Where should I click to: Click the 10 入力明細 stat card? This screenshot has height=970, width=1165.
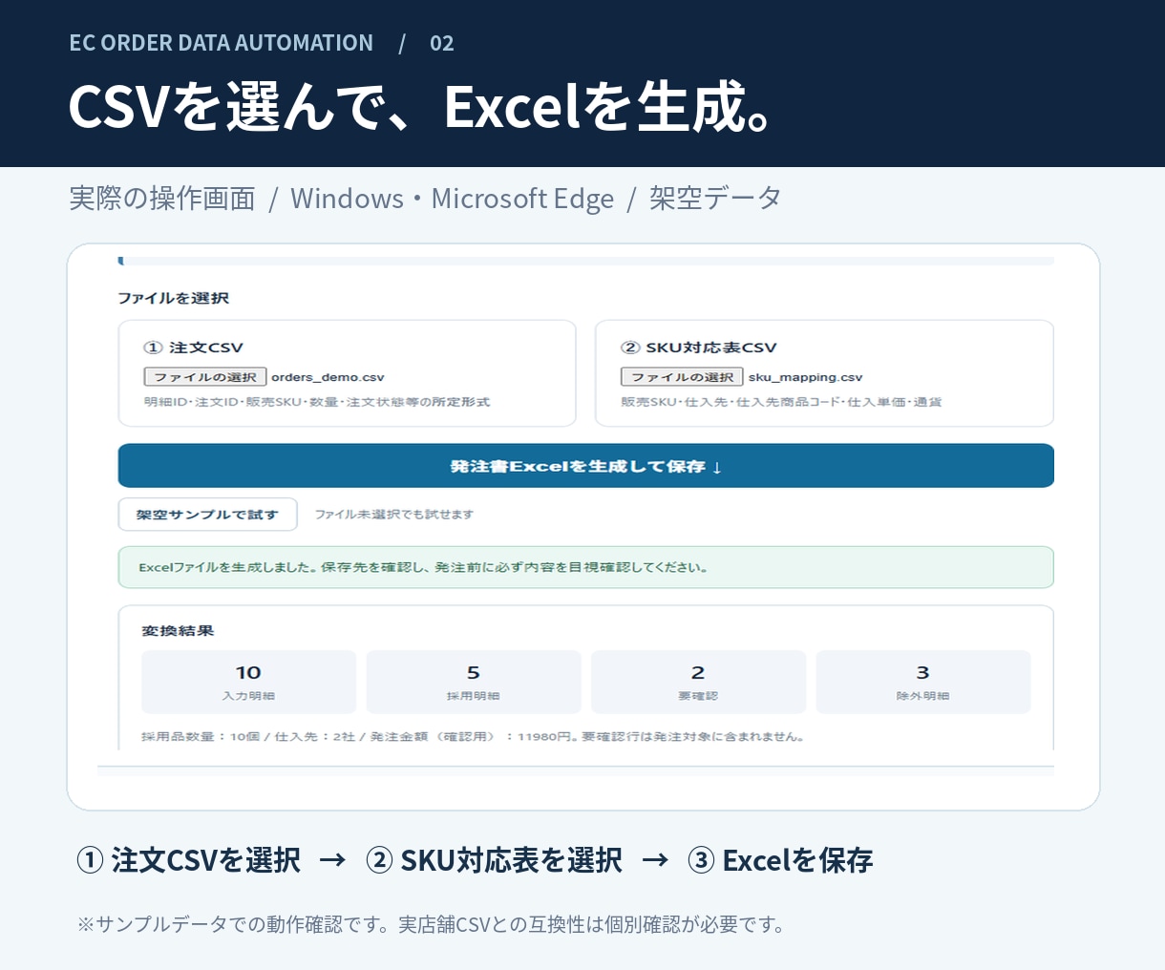248,682
